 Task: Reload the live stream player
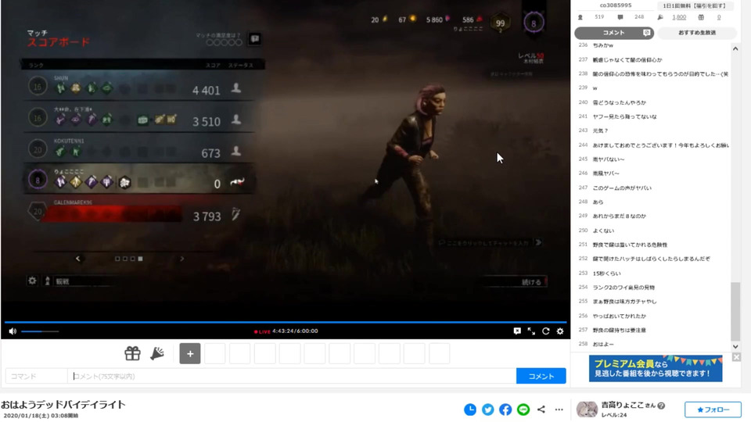click(545, 331)
